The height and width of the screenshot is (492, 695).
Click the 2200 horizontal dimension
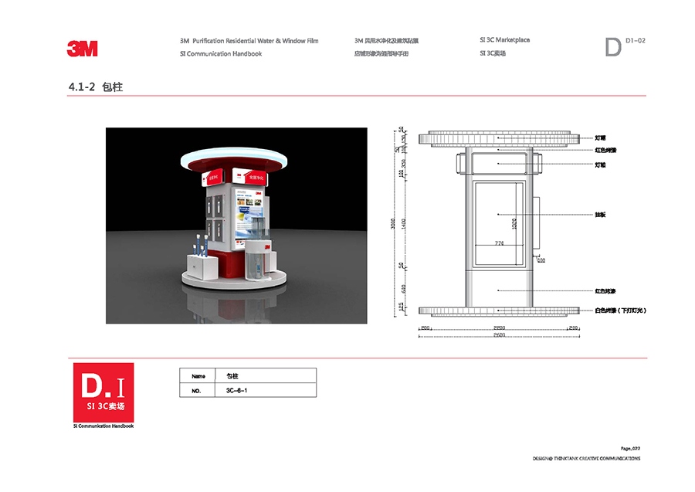pyautogui.click(x=499, y=328)
